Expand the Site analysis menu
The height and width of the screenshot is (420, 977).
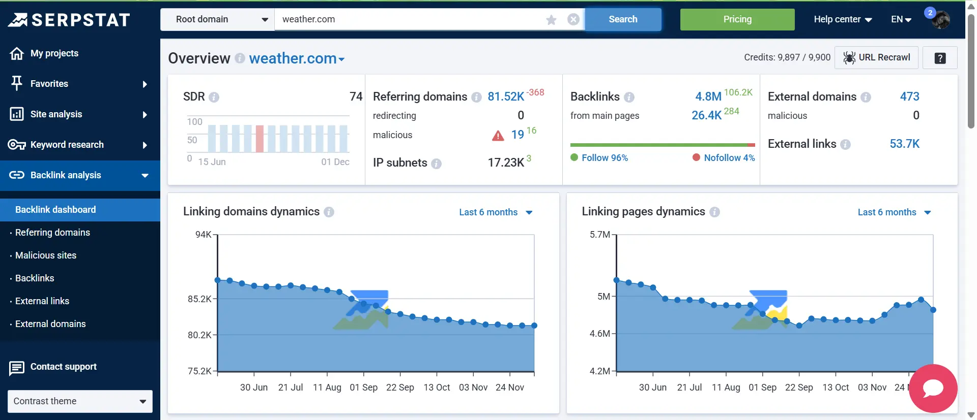coord(80,114)
